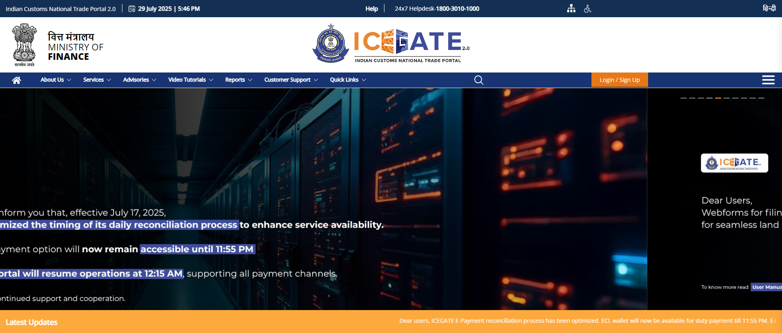782x333 pixels.
Task: Click 'To know more read' text
Action: pos(724,287)
